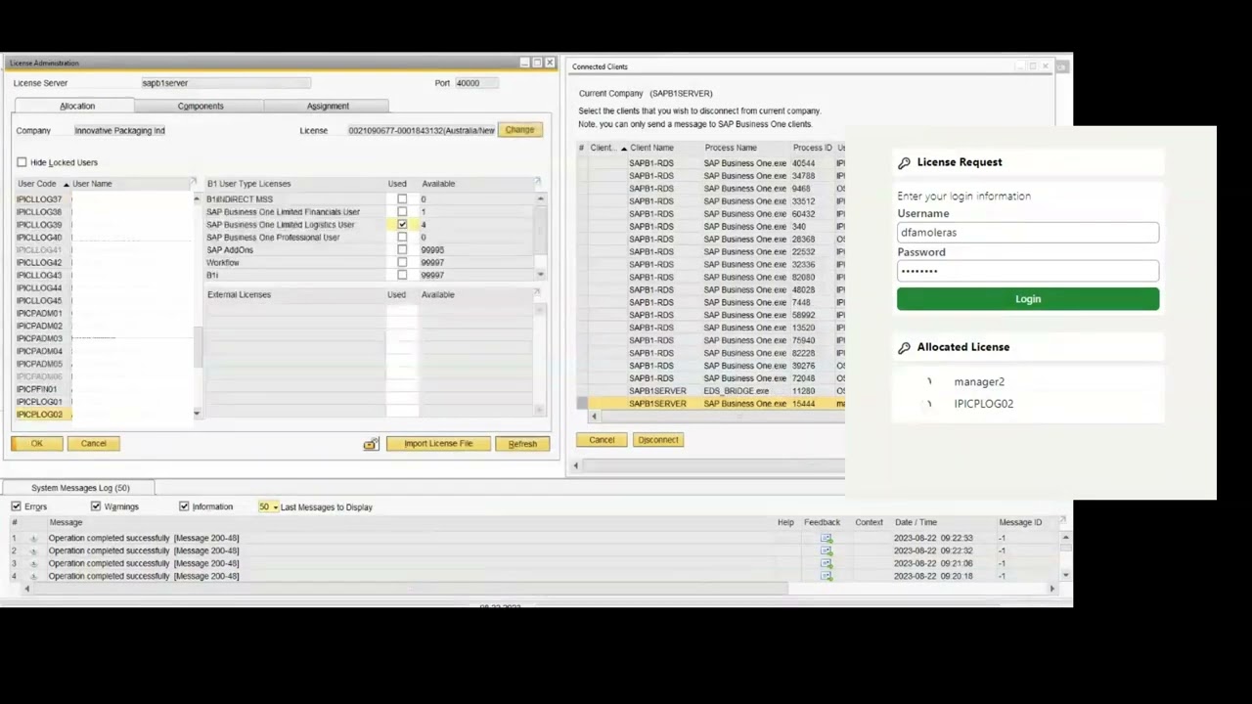Click the icon beside manager2 allocated license
Viewport: 1252px width, 704px height.
pos(929,382)
